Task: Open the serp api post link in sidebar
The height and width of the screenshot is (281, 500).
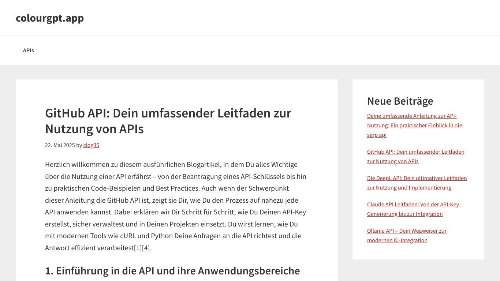Action: pos(415,125)
